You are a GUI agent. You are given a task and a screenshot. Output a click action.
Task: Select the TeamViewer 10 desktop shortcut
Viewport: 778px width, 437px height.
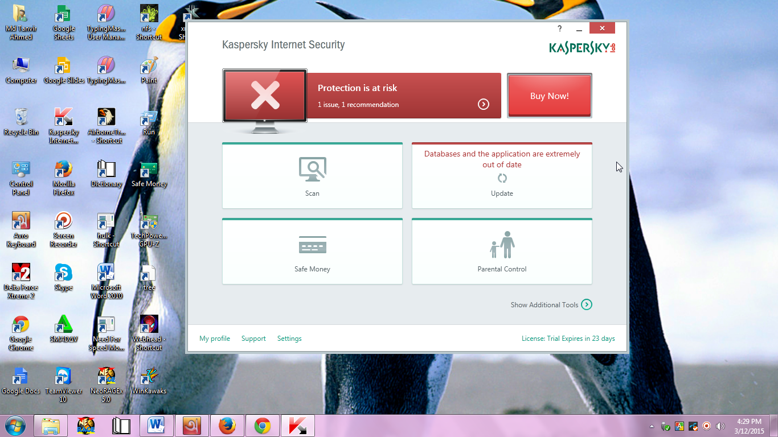pyautogui.click(x=63, y=385)
